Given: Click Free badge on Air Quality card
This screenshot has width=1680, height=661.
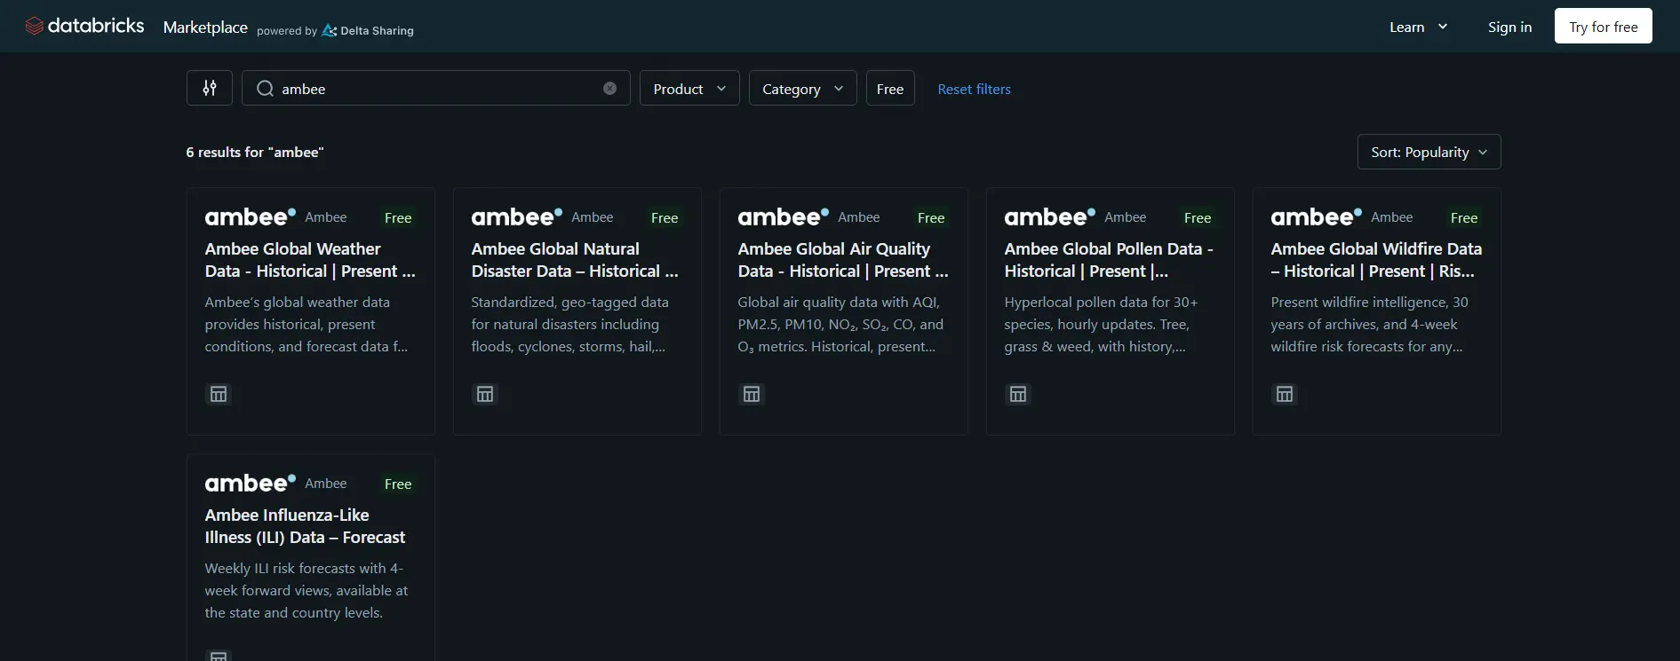Looking at the screenshot, I should [x=931, y=217].
